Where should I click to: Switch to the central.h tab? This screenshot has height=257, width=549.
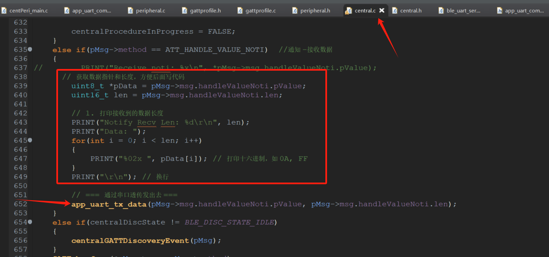click(x=406, y=11)
